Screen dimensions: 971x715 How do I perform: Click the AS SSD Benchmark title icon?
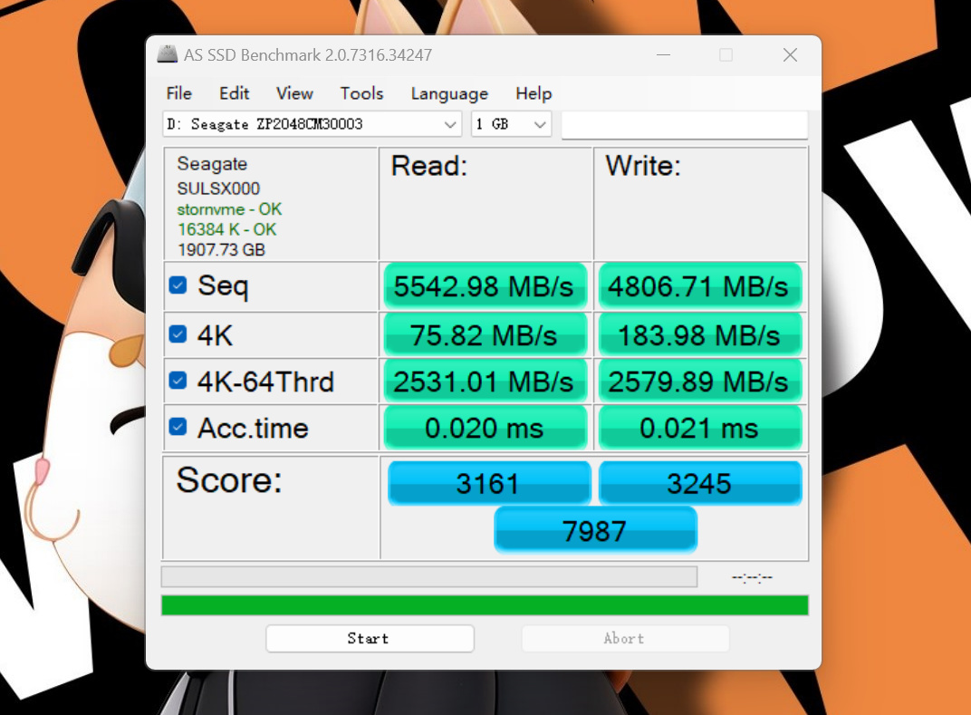168,54
